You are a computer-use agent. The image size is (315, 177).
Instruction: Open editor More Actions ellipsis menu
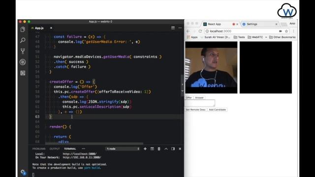(x=180, y=28)
